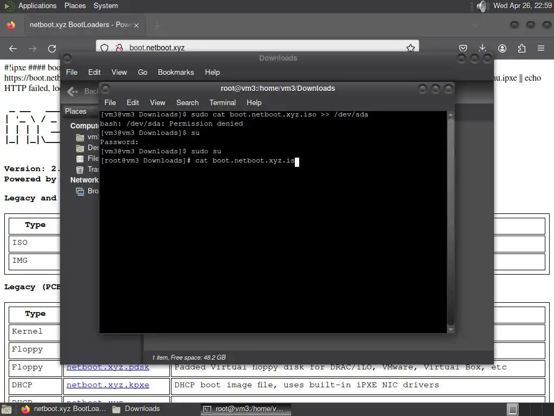Open a new Firefox tab
The width and height of the screenshot is (554, 416).
[x=157, y=25]
